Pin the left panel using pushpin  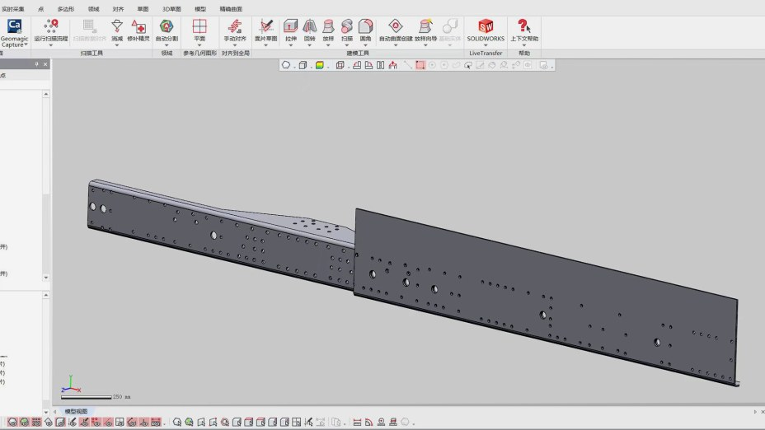(x=36, y=63)
